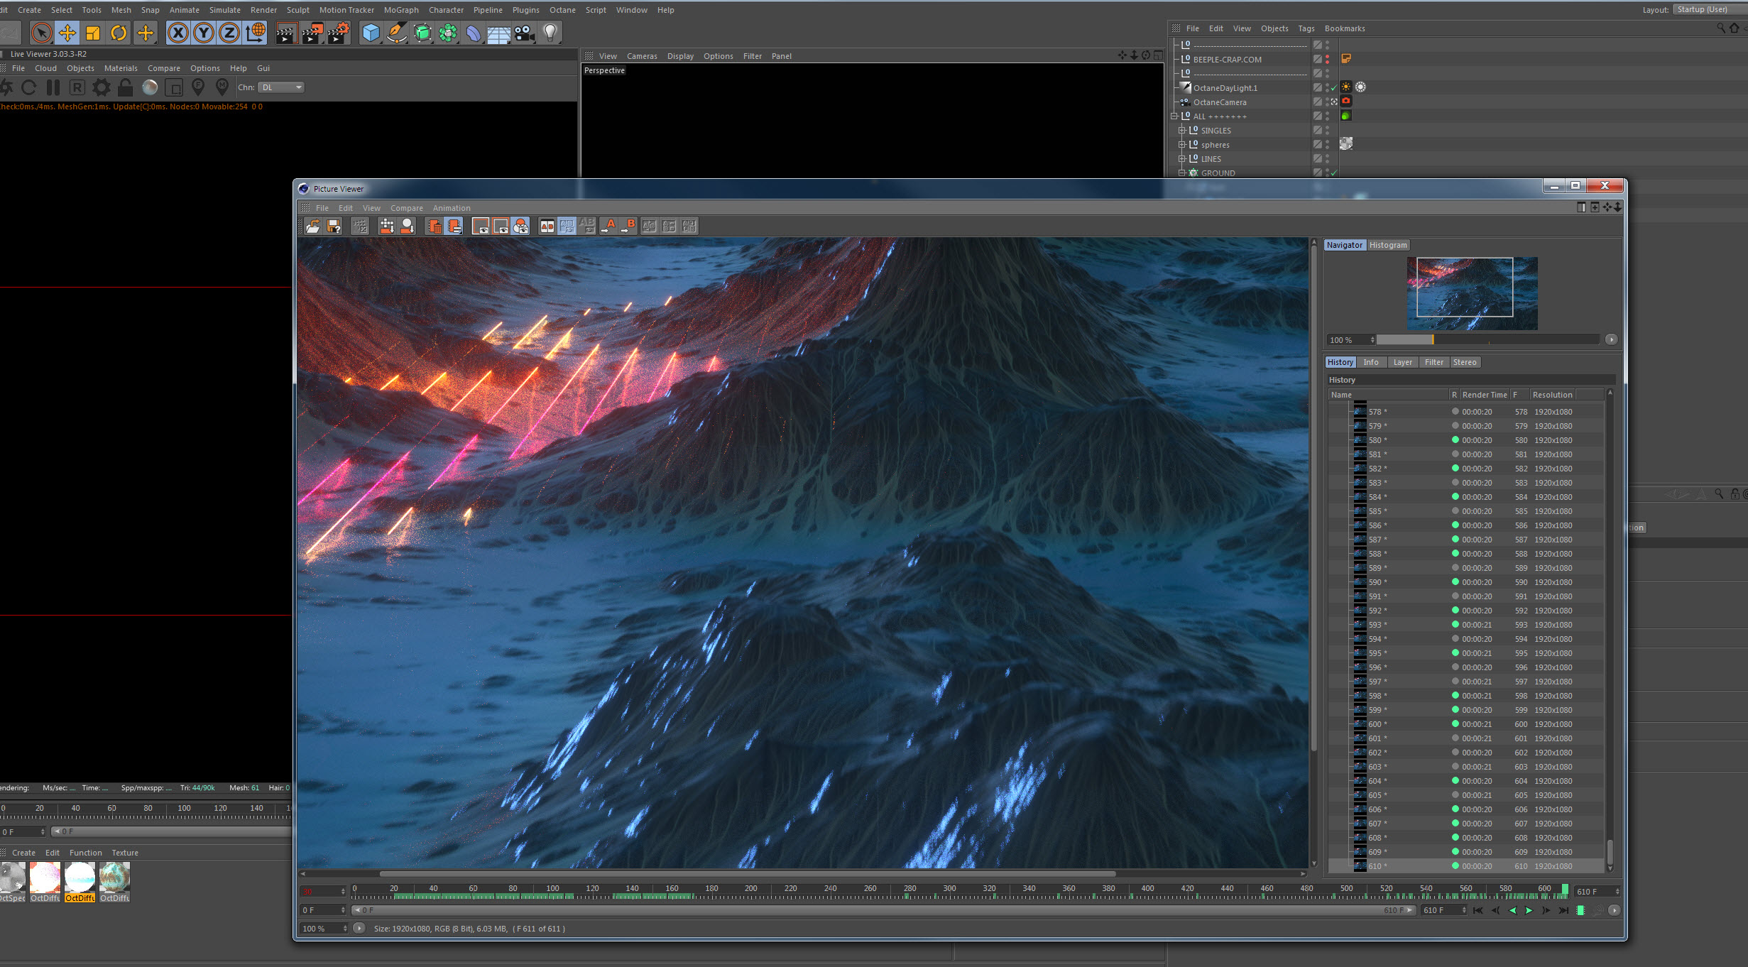This screenshot has height=967, width=1748.
Task: Toggle X axis lock button
Action: (x=178, y=33)
